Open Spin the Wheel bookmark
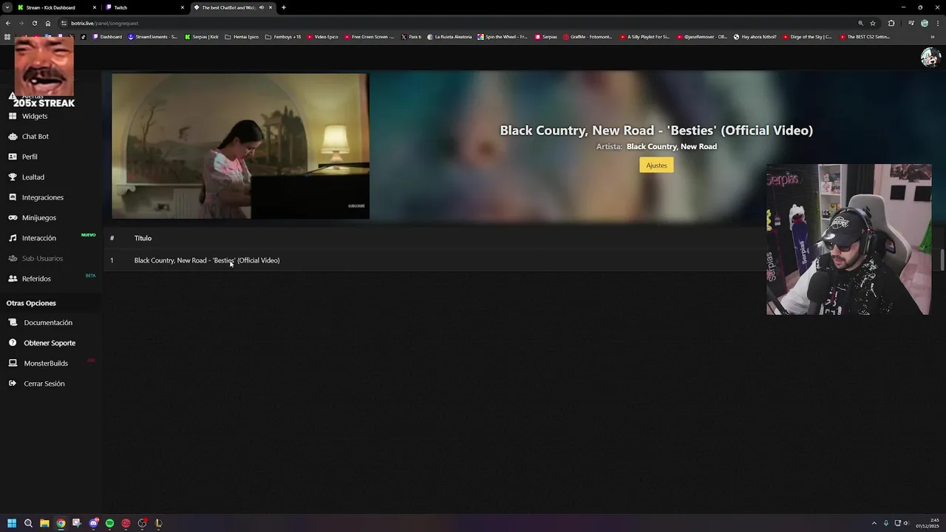 [x=503, y=37]
